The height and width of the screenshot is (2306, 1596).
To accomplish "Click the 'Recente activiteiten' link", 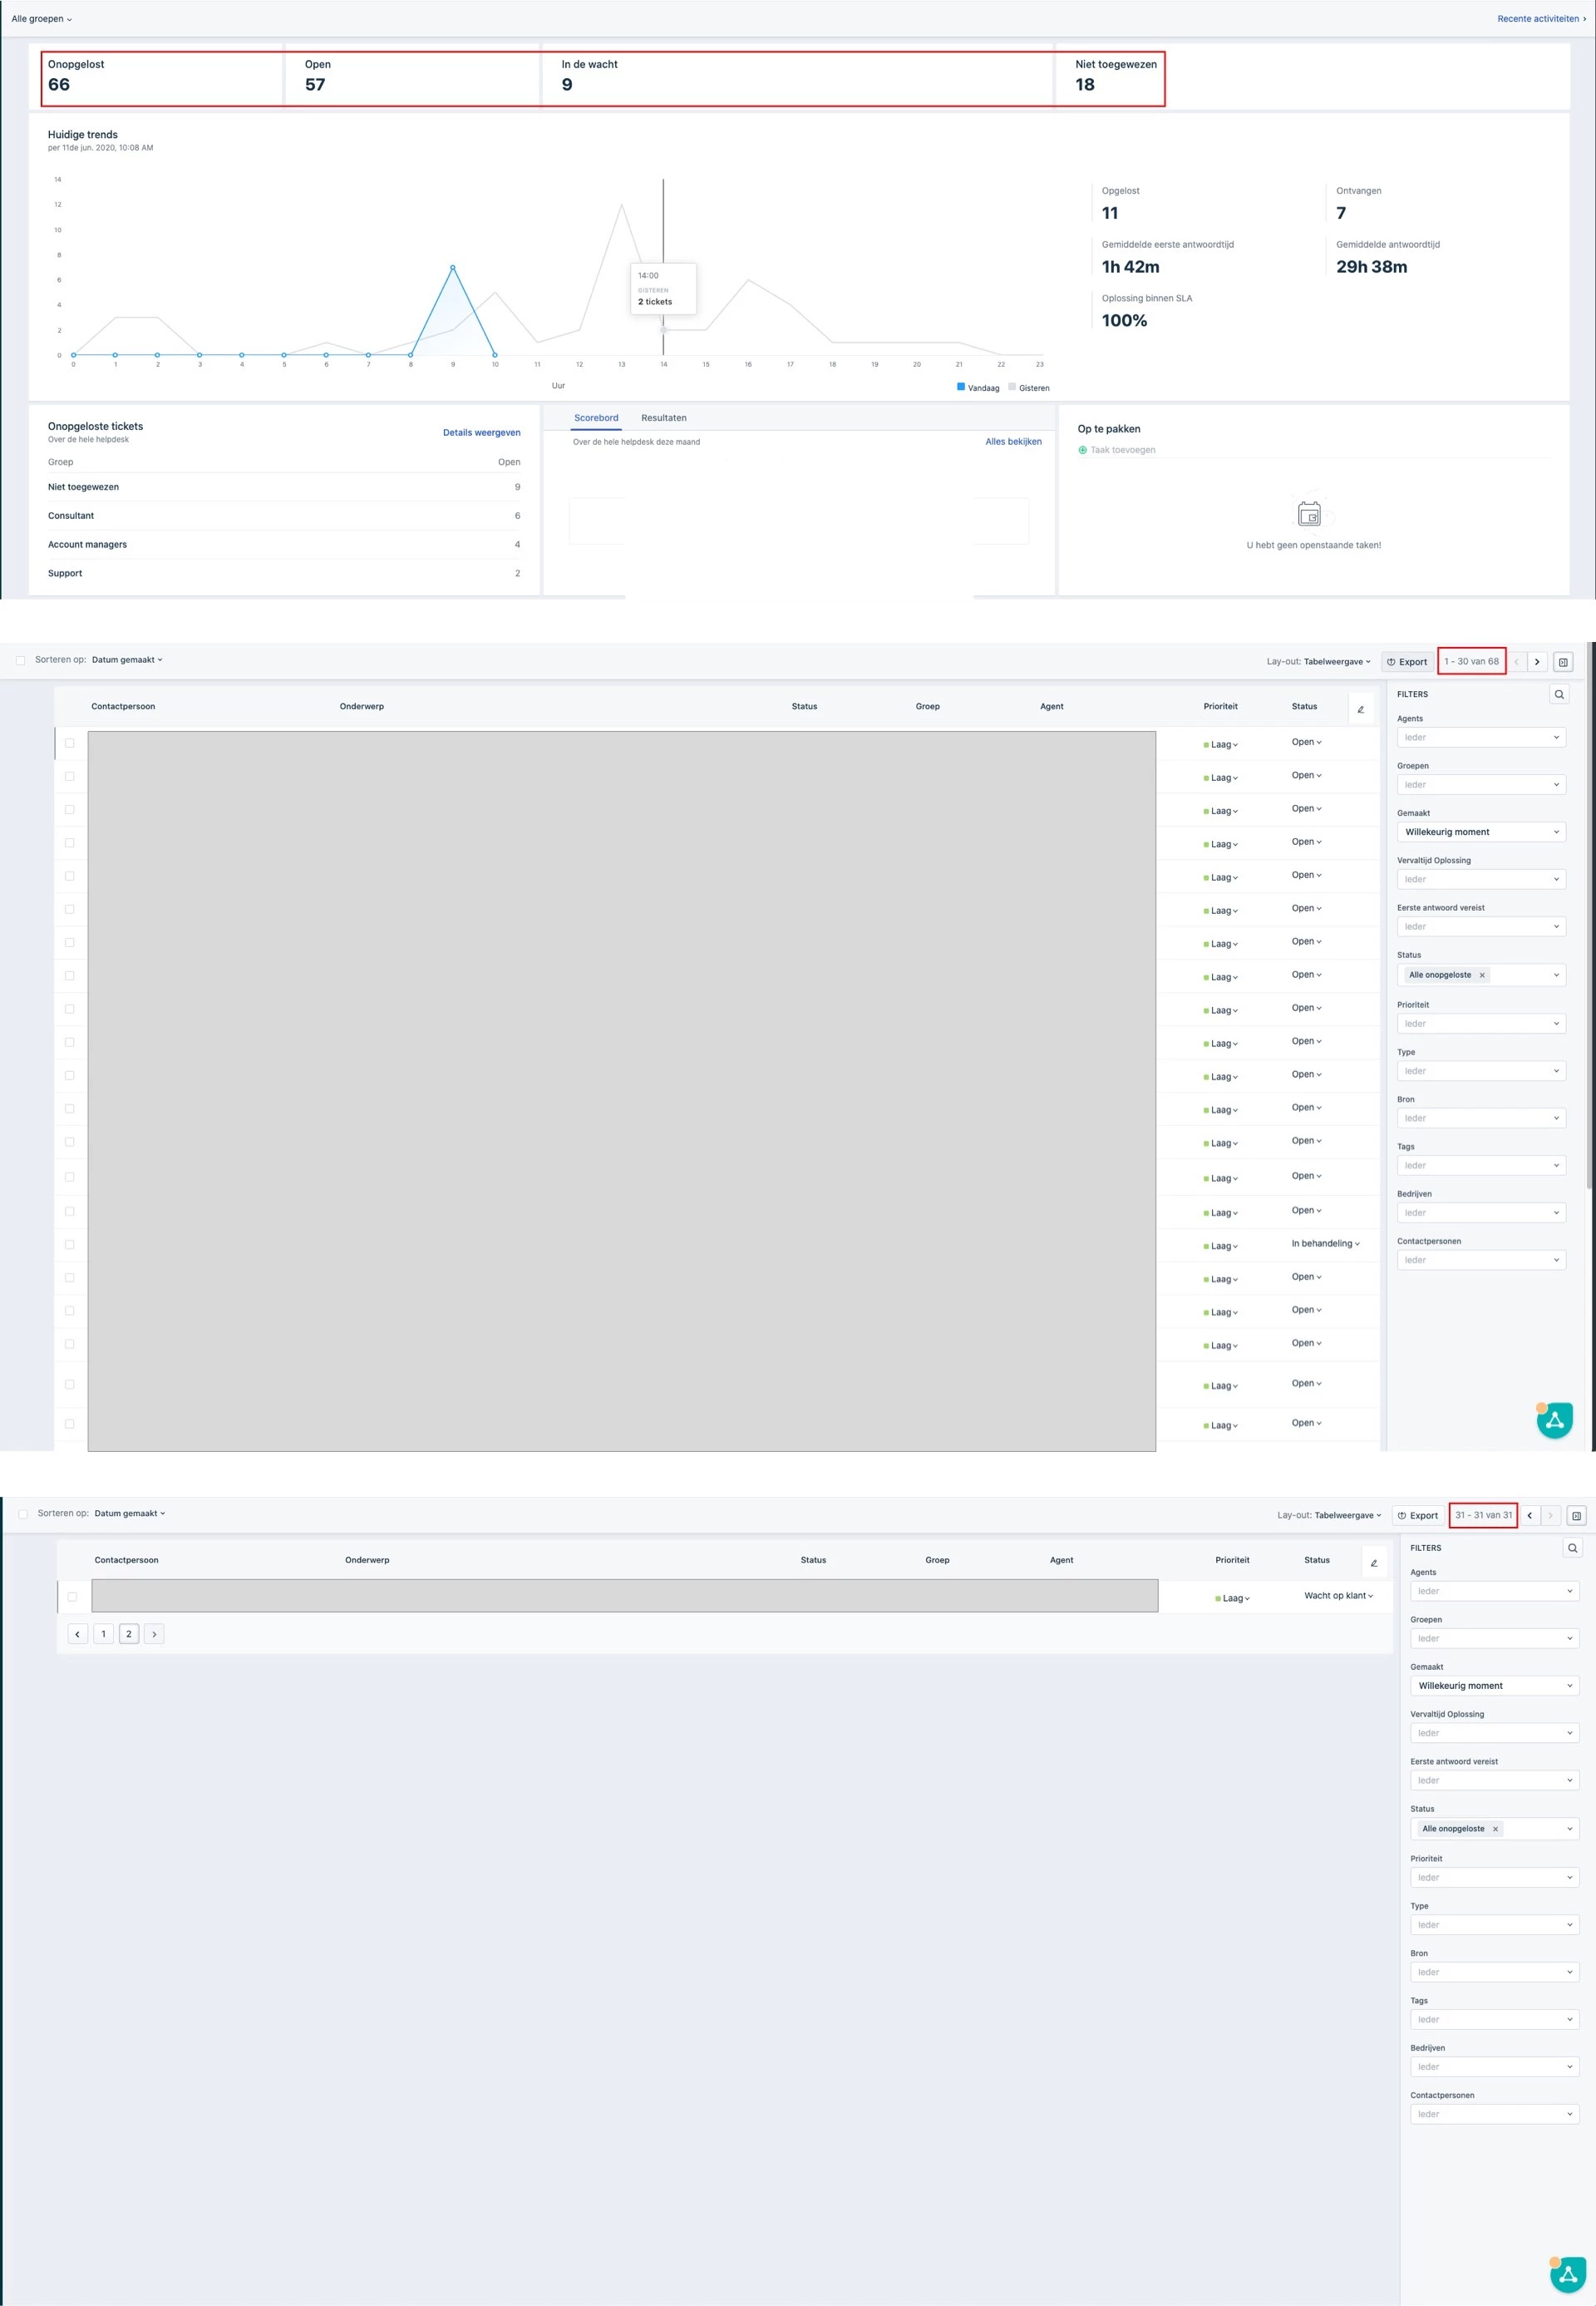I will click(x=1541, y=19).
